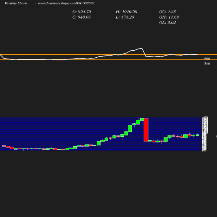Click the "BSE 532531" symbol label
217x217 pixels.
(85, 3)
